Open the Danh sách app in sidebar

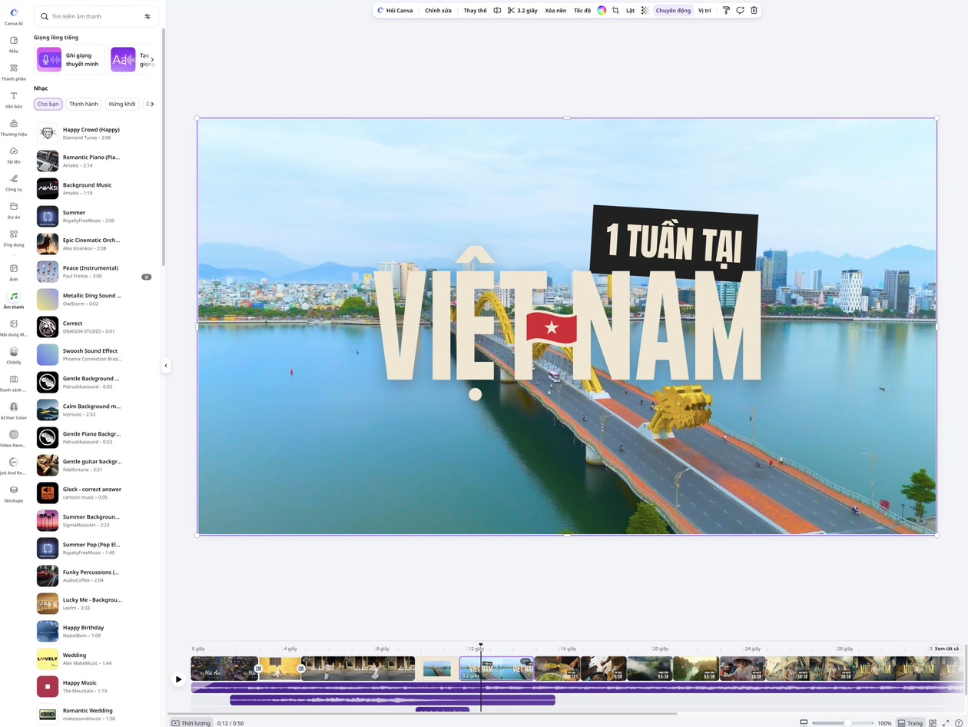pos(14,383)
